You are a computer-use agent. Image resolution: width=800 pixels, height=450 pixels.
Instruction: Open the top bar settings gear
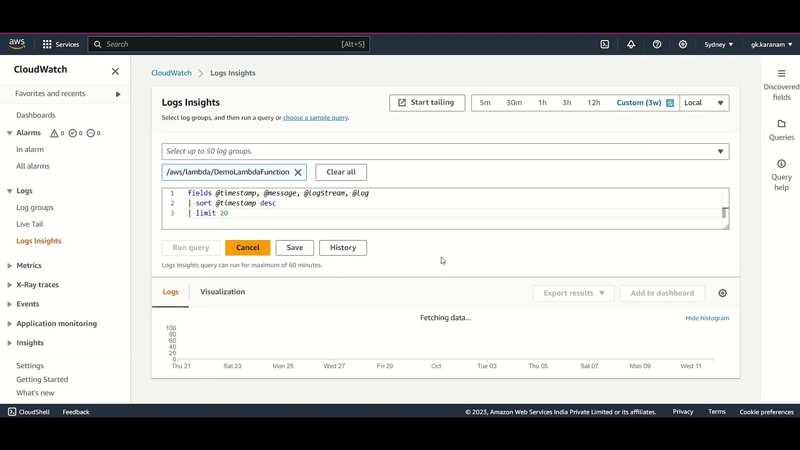pos(683,44)
